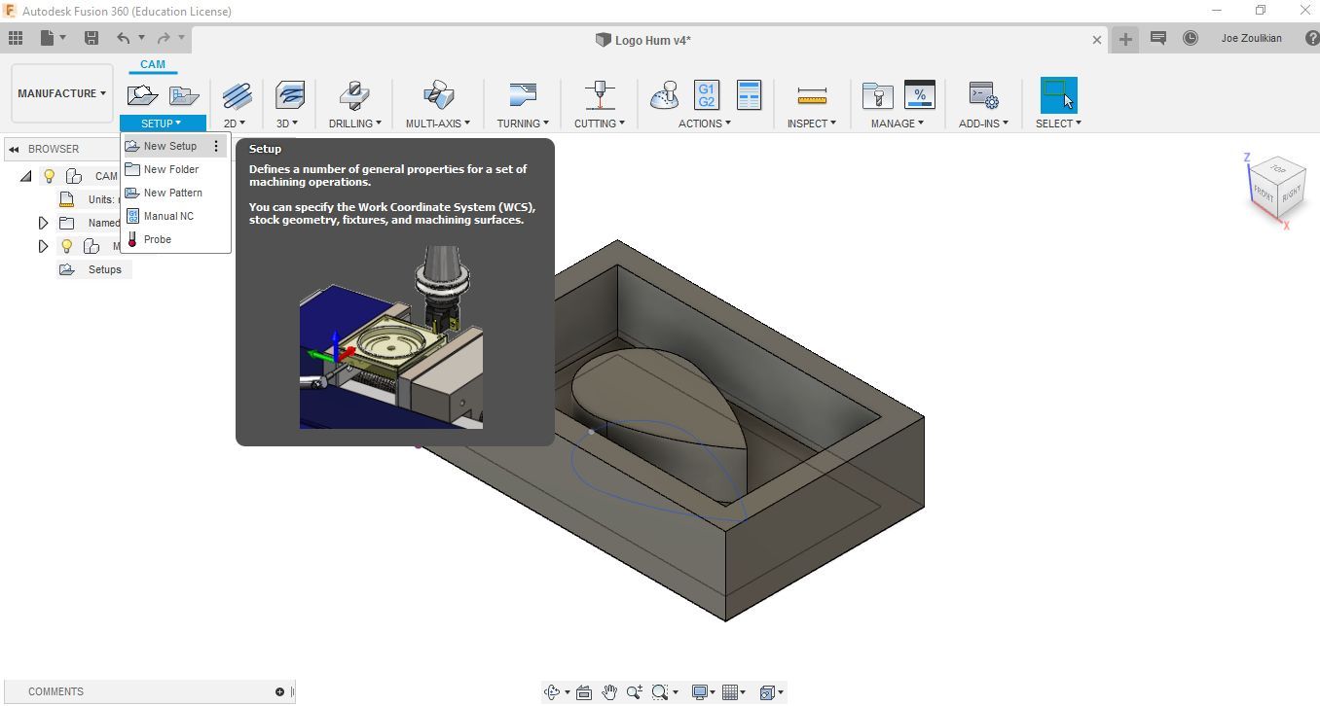Toggle visibility bulb of the Models row
Viewport: 1320px width, 706px height.
coord(66,246)
